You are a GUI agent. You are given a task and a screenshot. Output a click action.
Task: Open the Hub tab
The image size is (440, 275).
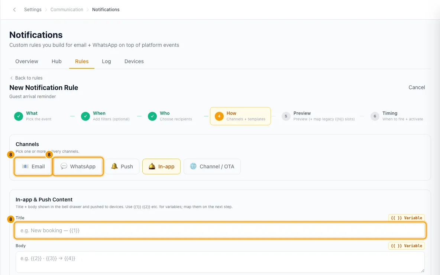56,61
